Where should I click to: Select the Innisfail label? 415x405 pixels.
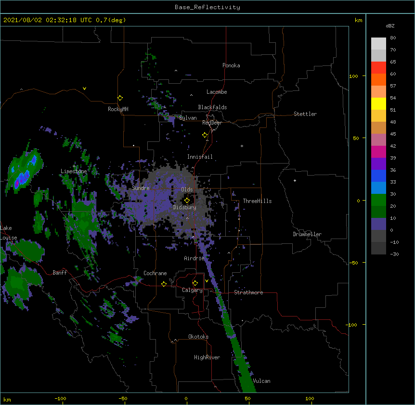200,157
